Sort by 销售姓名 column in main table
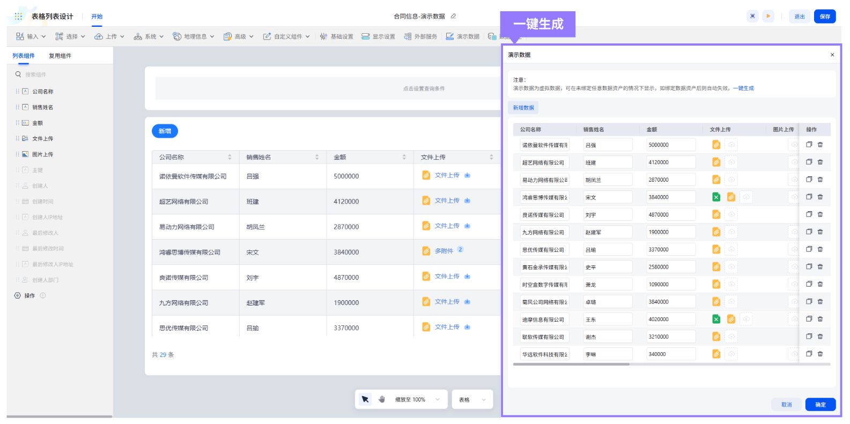The image size is (850, 424). pyautogui.click(x=317, y=157)
